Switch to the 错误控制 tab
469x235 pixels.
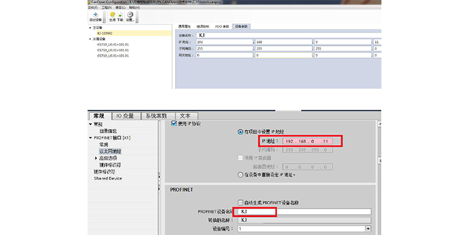(x=203, y=27)
